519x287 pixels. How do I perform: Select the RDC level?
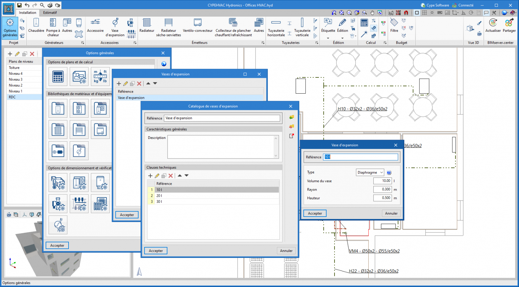(x=24, y=97)
